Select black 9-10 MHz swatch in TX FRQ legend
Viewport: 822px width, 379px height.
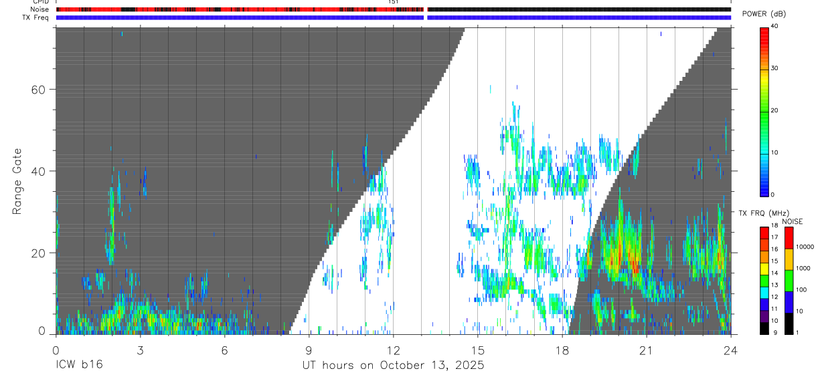[764, 328]
